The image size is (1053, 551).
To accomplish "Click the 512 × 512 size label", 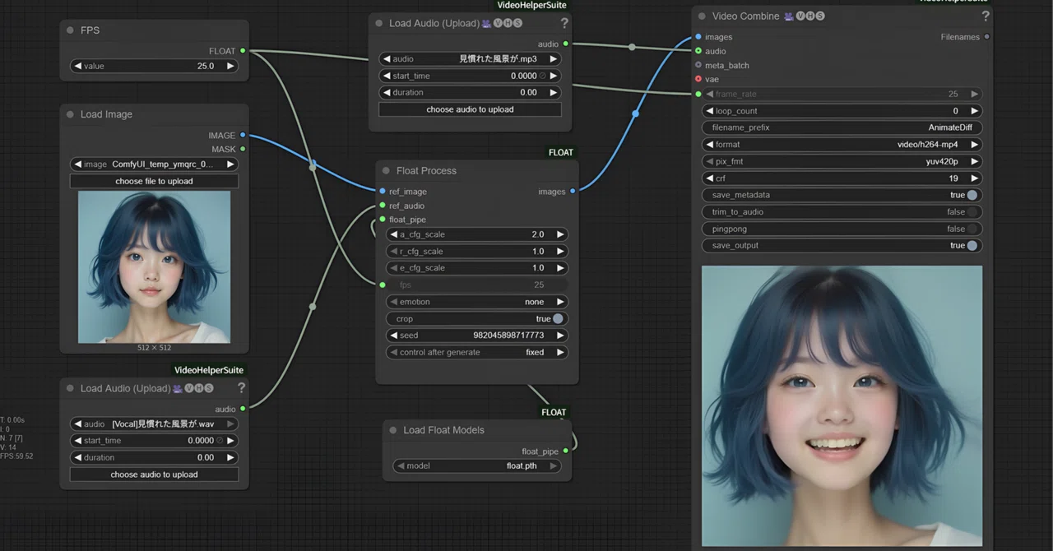I will (x=154, y=348).
